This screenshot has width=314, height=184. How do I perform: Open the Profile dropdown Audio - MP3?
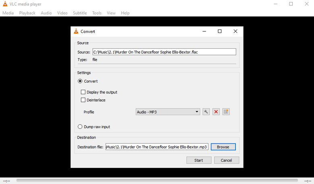point(167,112)
